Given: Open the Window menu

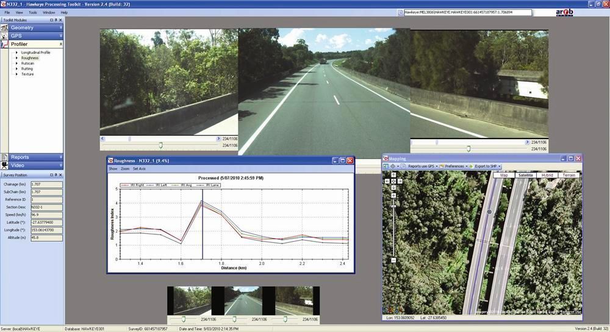Looking at the screenshot, I should [49, 12].
